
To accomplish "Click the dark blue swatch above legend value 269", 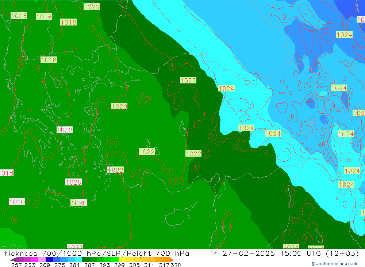I will pyautogui.click(x=49, y=260).
